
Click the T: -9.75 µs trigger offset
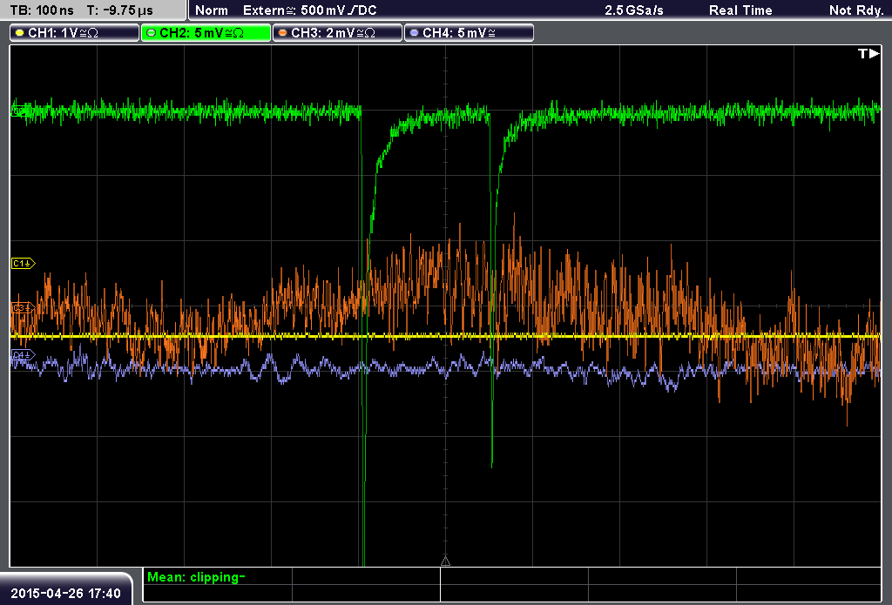[x=119, y=10]
